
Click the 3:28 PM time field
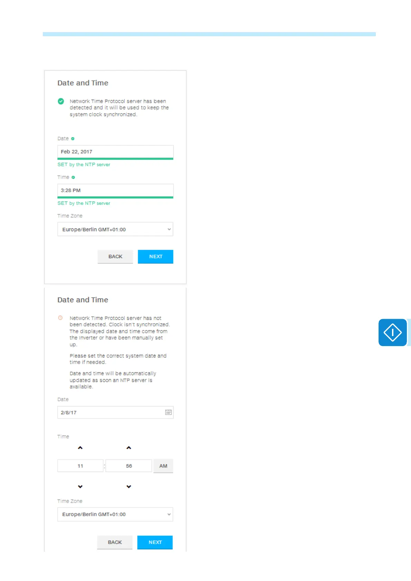pyautogui.click(x=115, y=191)
